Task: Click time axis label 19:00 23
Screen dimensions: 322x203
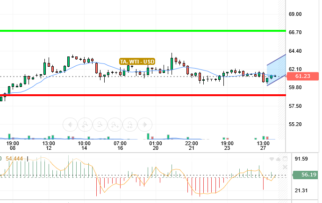Action: [227, 146]
